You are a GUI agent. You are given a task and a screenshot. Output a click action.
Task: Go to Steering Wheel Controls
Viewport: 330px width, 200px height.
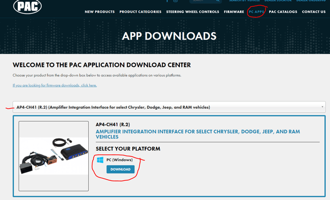(192, 12)
